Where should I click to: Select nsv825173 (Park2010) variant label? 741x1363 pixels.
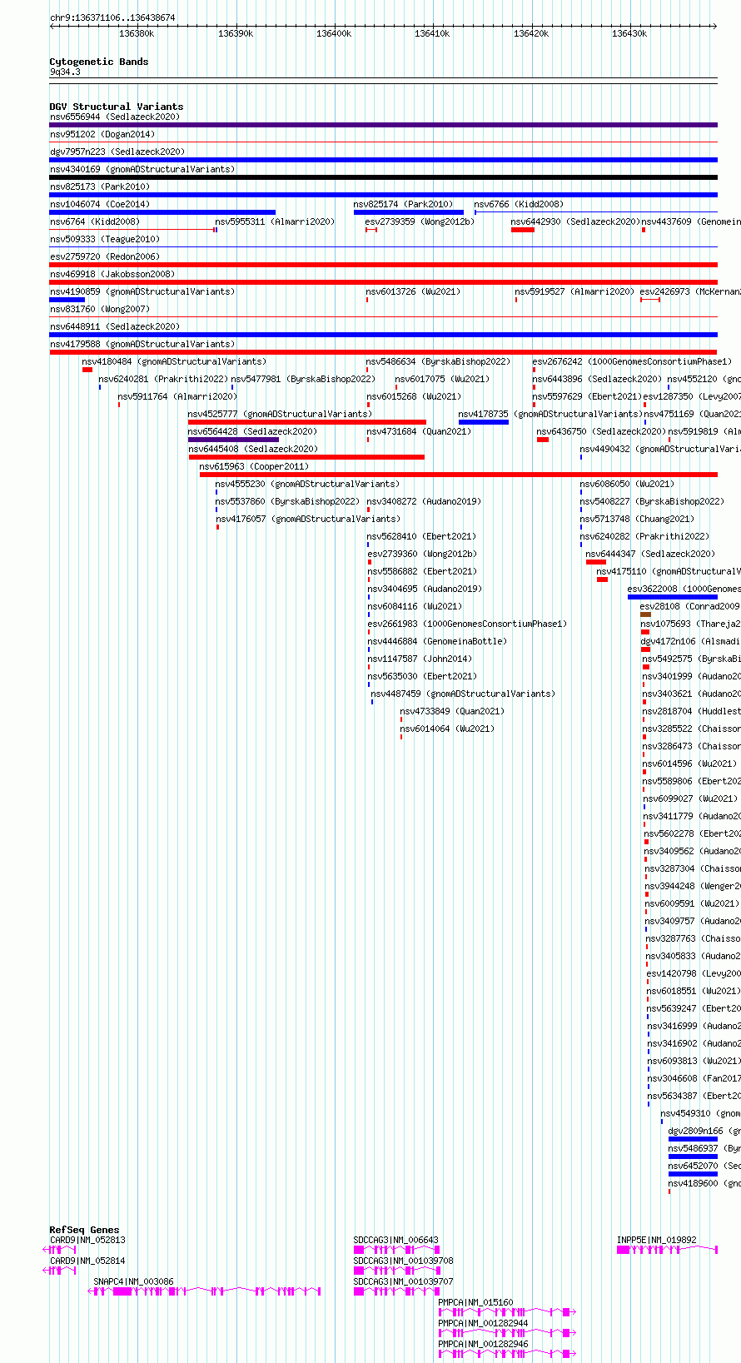100,187
